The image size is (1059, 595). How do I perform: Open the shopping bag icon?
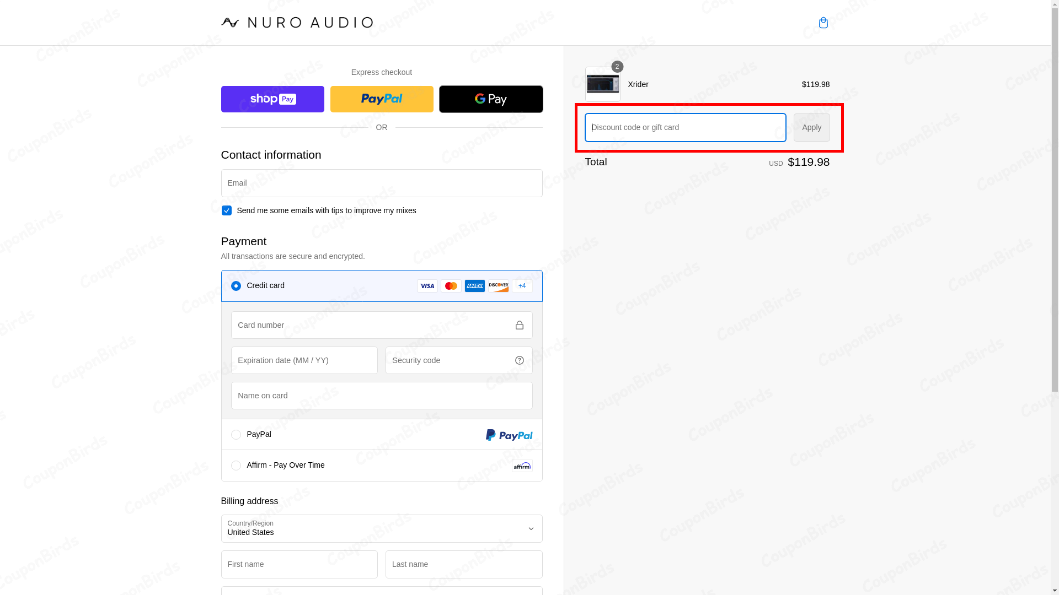click(x=823, y=23)
